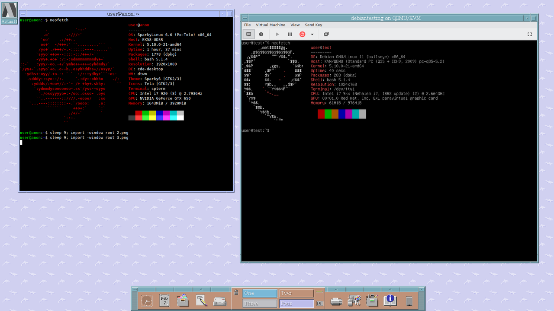Viewport: 554px width, 311px height.
Task: Click grey swatch in Debian VM palette
Action: pyautogui.click(x=363, y=114)
